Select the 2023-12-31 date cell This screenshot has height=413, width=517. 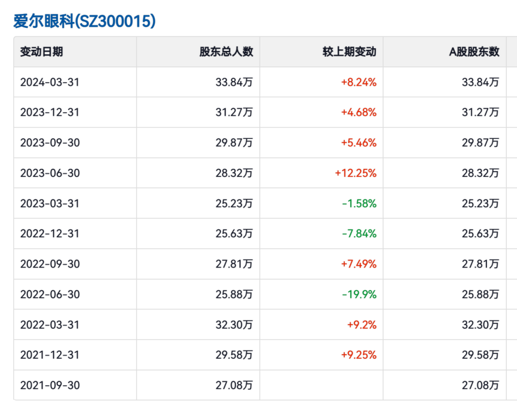click(x=50, y=112)
